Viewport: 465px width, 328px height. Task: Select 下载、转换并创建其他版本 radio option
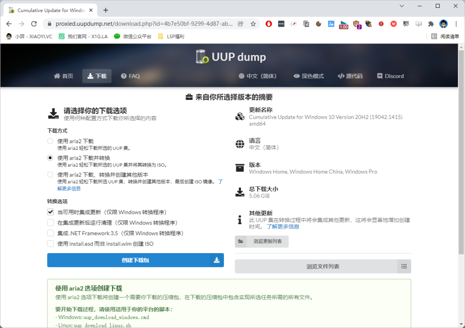[50, 175]
